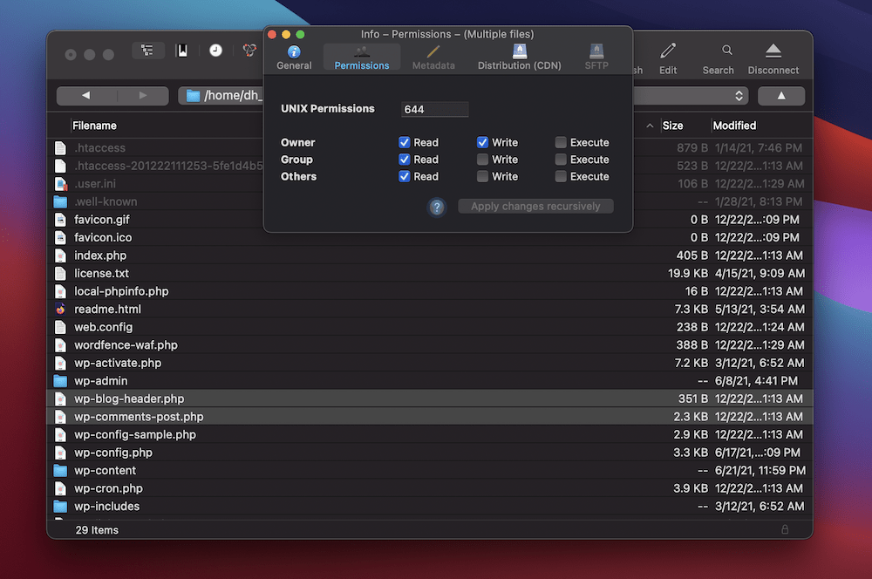This screenshot has width=872, height=579.
Task: Click Apply changes recursively button
Action: (x=535, y=207)
